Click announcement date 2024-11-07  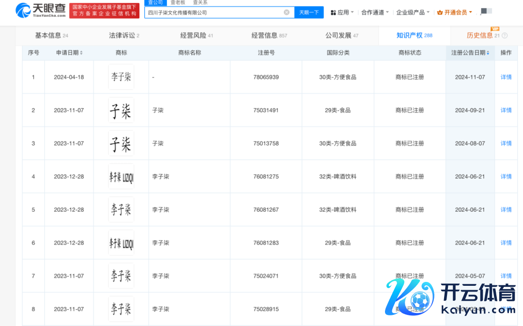(470, 77)
